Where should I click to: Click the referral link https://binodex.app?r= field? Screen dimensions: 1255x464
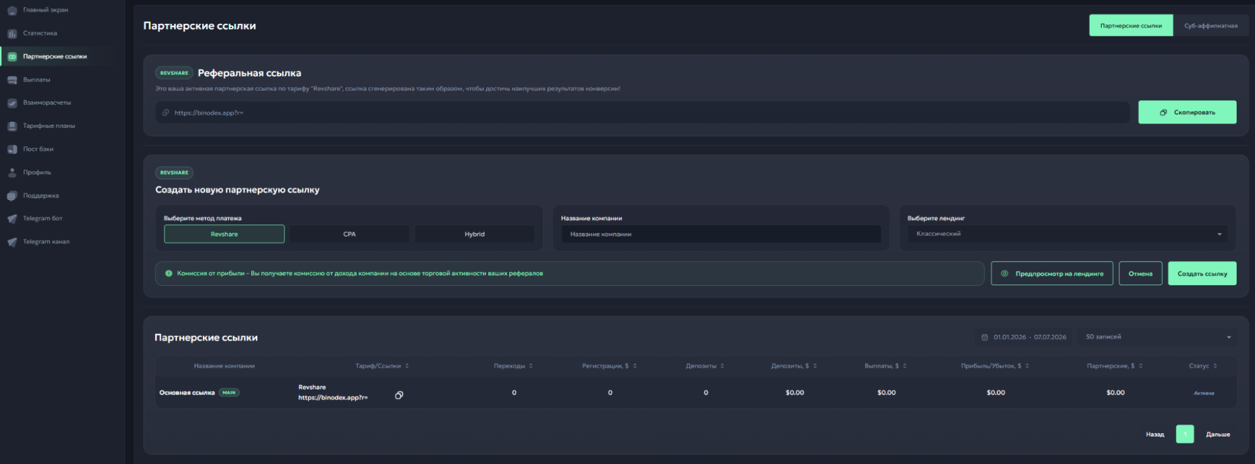coord(642,113)
